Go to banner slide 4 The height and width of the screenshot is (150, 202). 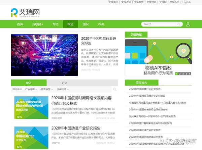pyautogui.click(x=186, y=74)
